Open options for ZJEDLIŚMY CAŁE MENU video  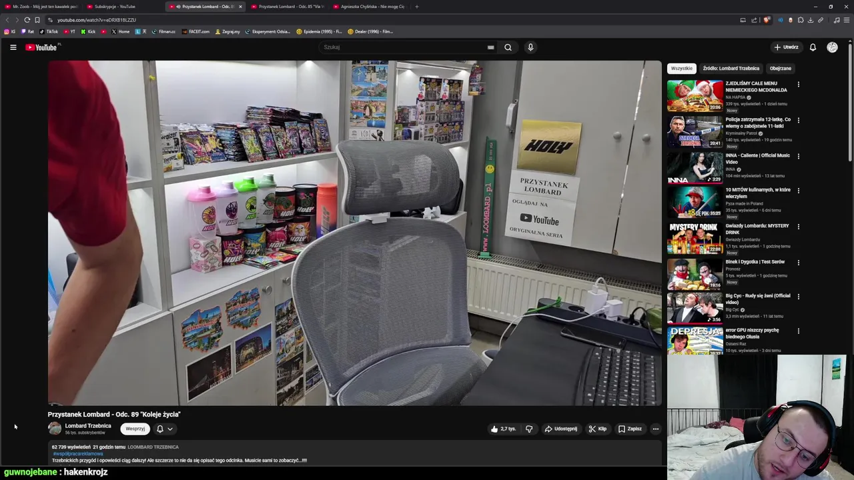[798, 85]
